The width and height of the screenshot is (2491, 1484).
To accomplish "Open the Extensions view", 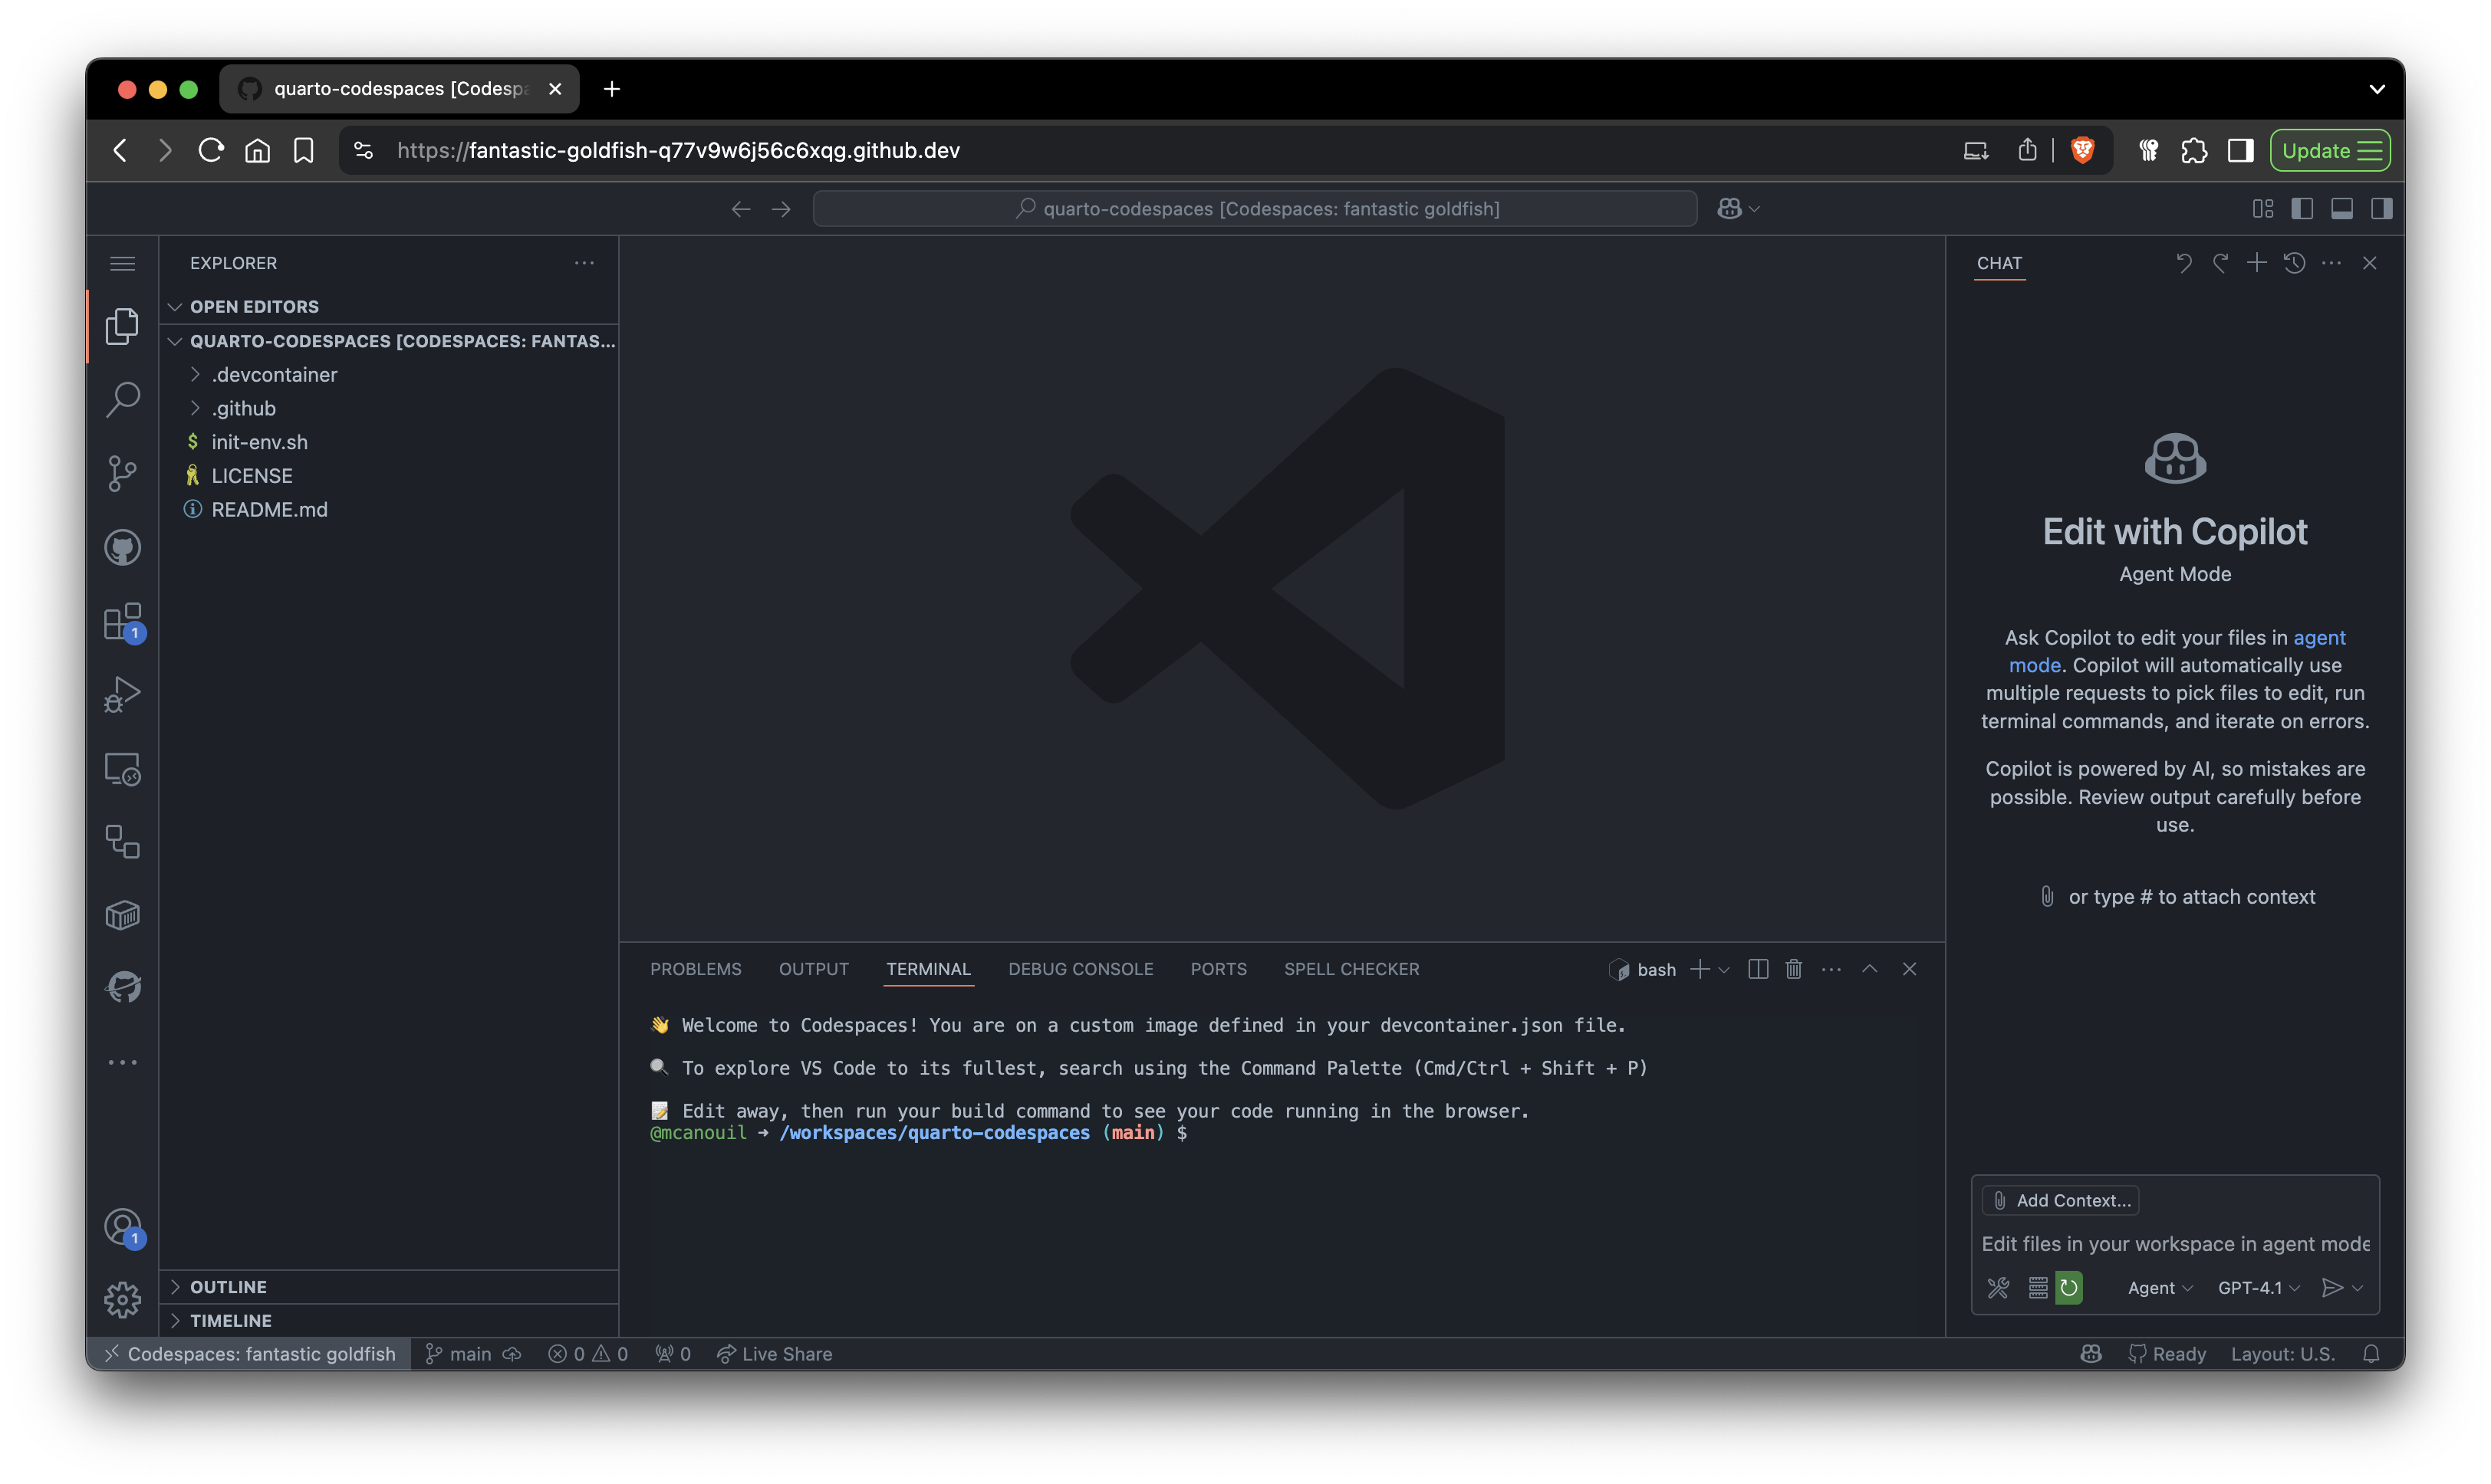I will tap(122, 621).
